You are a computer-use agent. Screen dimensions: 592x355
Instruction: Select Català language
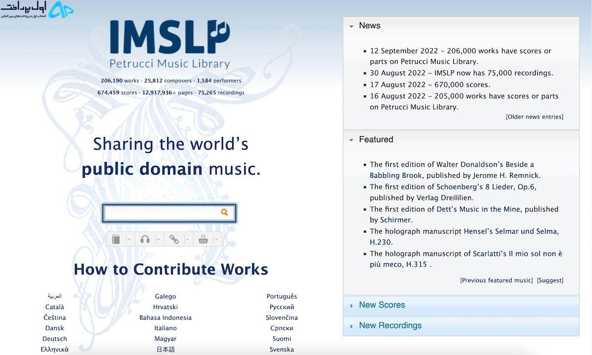(55, 307)
